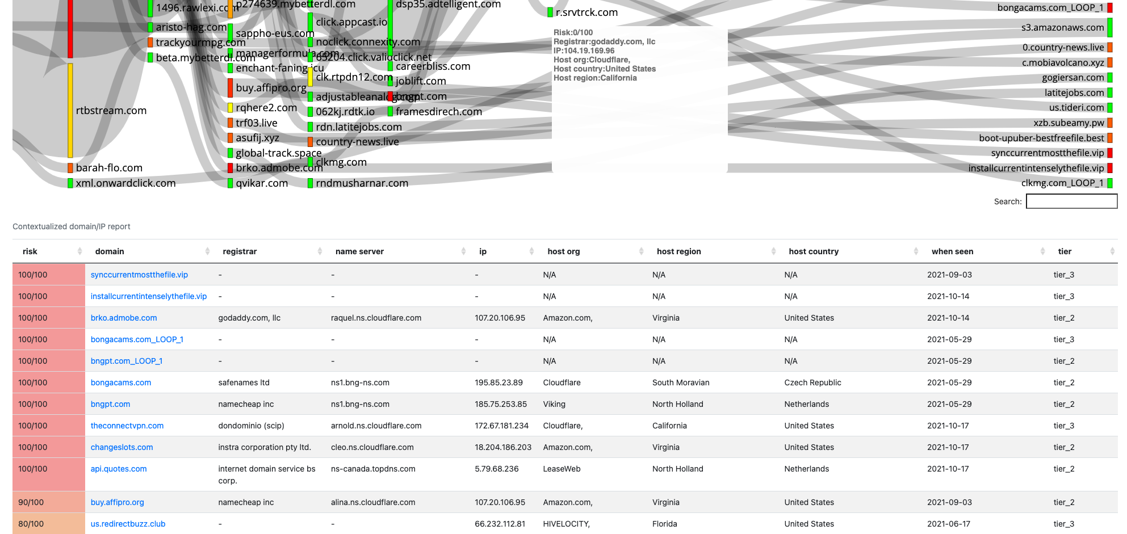Open the theconnectvpn.com domain link
This screenshot has height=534, width=1127.
[x=127, y=426]
